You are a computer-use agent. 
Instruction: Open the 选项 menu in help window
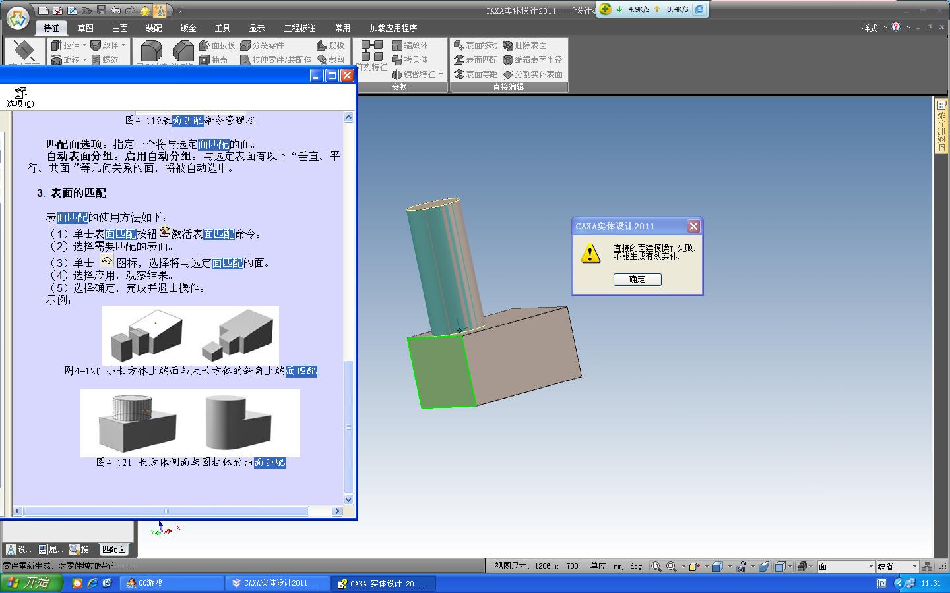[x=20, y=97]
